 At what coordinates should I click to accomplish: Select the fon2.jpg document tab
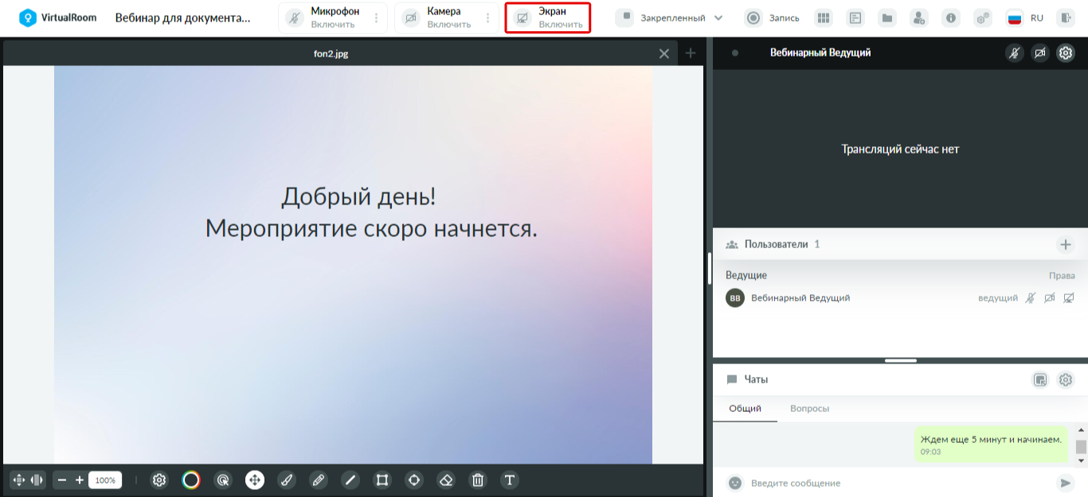click(x=331, y=53)
